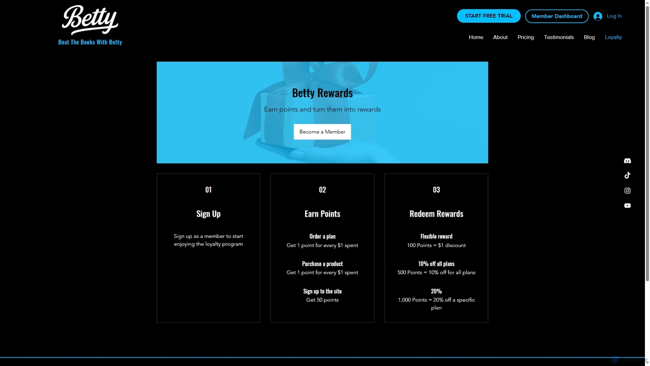Go to the Home page
Image resolution: width=650 pixels, height=366 pixels.
pyautogui.click(x=476, y=37)
